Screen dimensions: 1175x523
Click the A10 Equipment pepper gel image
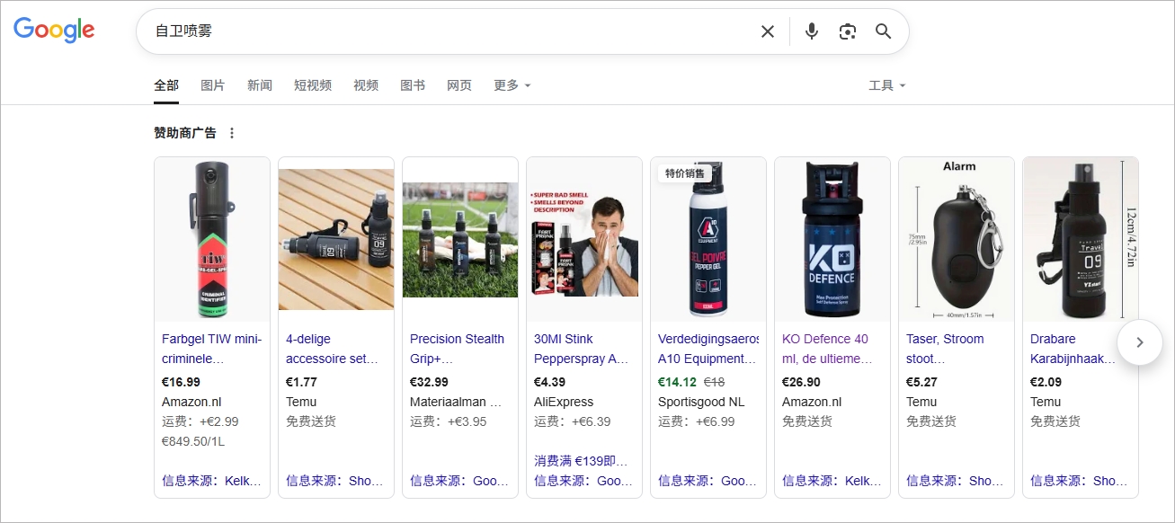click(x=708, y=240)
